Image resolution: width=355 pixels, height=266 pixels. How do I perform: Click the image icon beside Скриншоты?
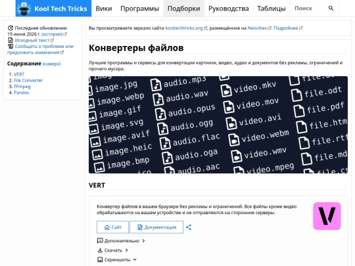100,259
